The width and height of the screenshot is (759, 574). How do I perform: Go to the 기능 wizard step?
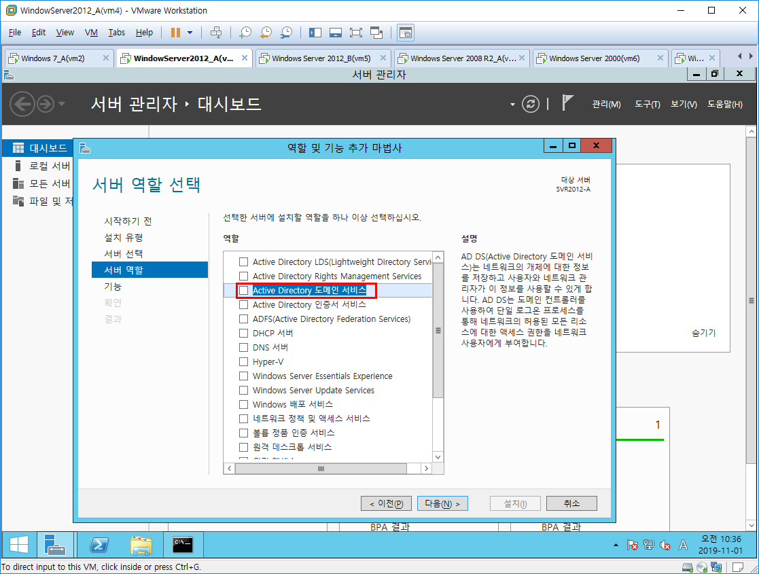click(113, 287)
